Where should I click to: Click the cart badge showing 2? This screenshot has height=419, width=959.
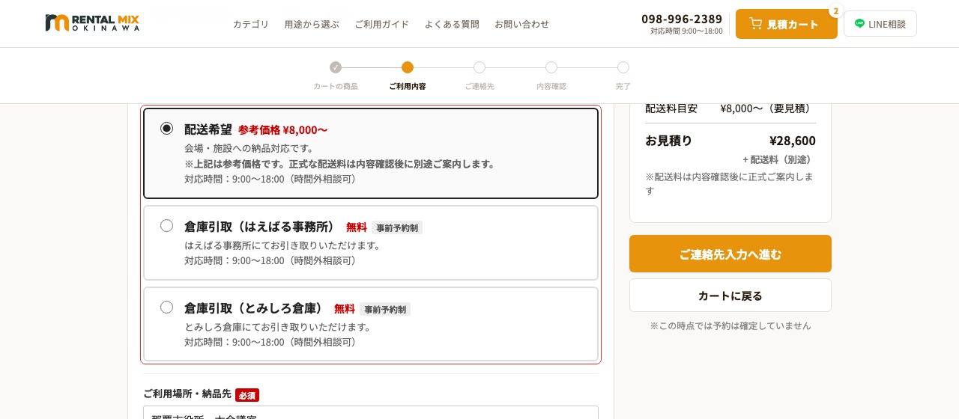click(835, 11)
